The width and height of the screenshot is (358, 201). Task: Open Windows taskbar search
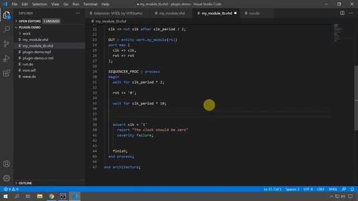click(x=17, y=196)
